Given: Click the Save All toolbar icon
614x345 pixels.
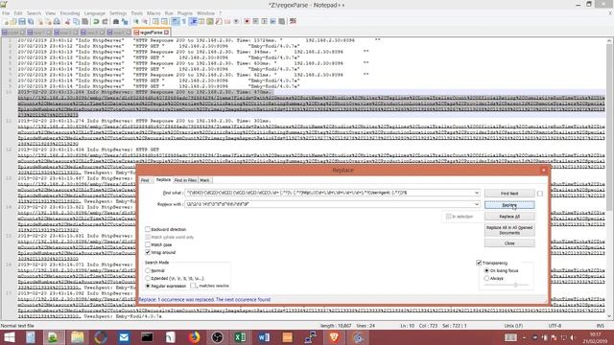Looking at the screenshot, I should [31, 21].
